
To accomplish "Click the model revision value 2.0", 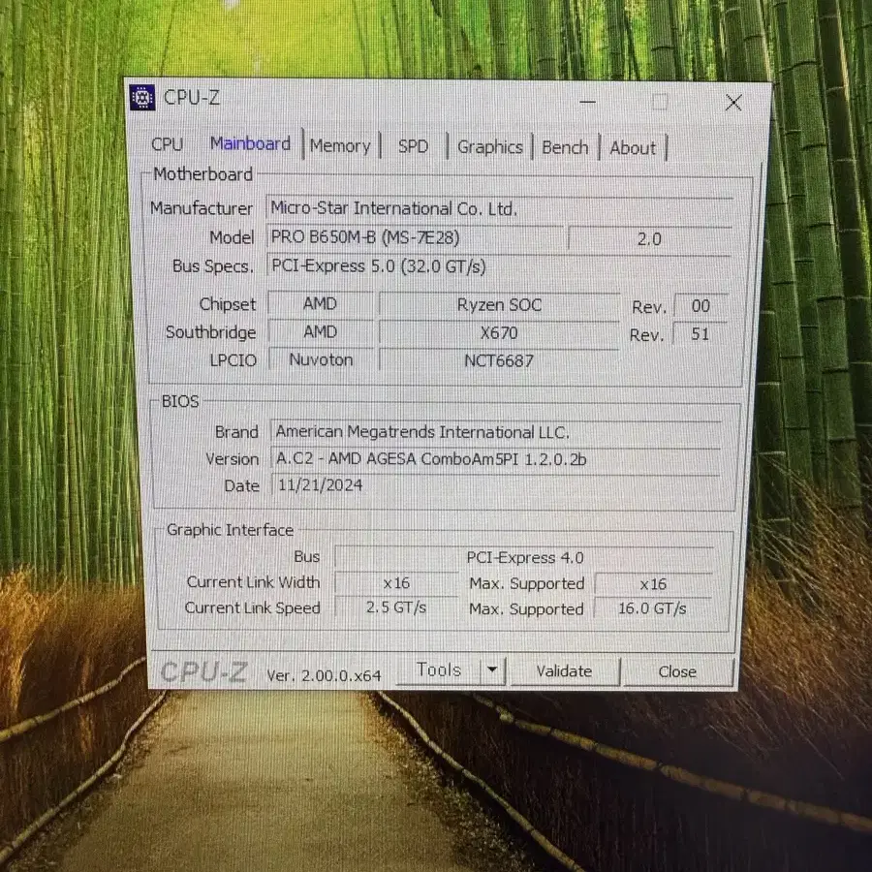I will (x=649, y=239).
